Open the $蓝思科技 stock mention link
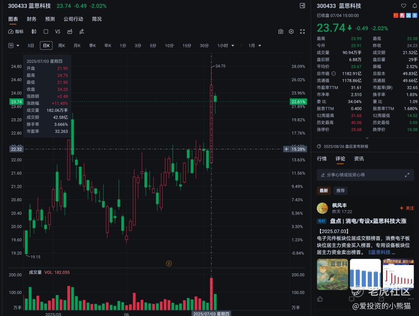 tap(379, 252)
